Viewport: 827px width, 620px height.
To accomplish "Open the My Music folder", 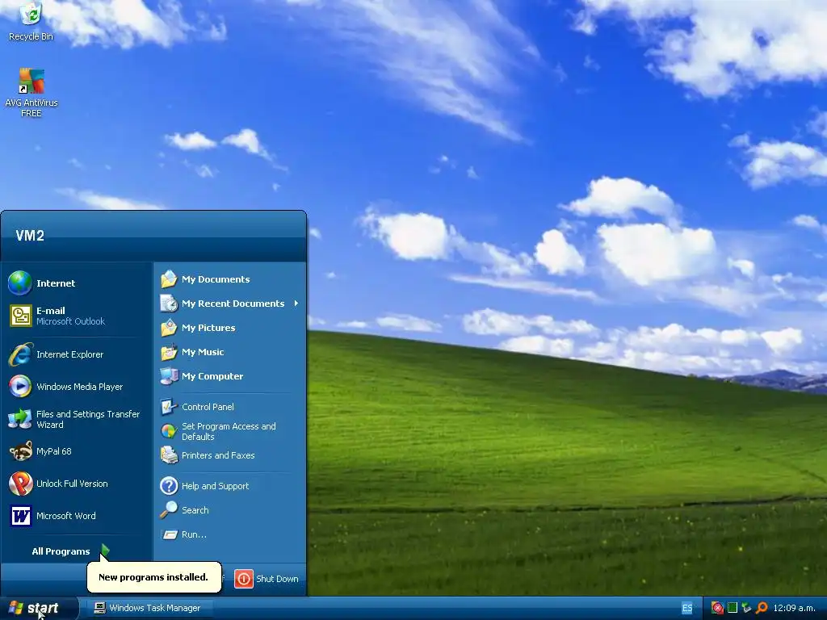I will point(229,352).
